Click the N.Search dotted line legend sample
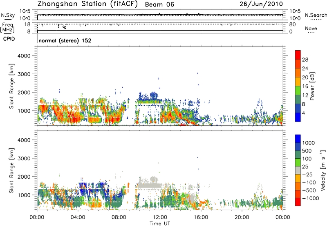Viewport: 327px width, 226px height. pyautogui.click(x=316, y=20)
